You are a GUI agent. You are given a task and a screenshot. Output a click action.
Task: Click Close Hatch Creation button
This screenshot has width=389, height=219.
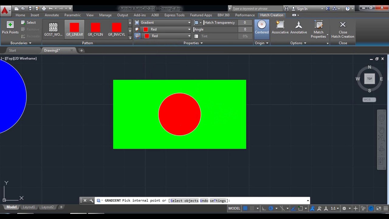343,30
